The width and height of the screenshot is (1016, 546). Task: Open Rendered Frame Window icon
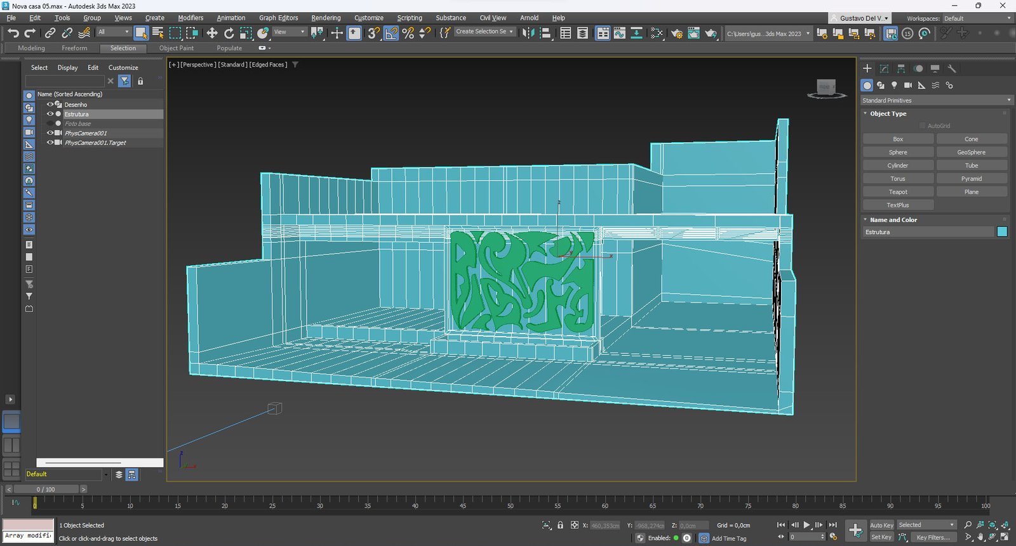coord(693,33)
